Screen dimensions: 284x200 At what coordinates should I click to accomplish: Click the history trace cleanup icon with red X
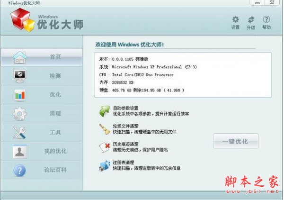105,147
